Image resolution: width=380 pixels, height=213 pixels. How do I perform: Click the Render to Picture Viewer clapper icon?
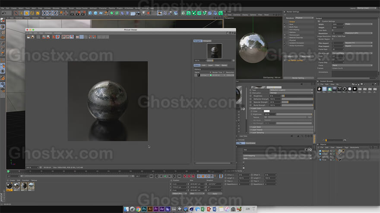(78, 13)
